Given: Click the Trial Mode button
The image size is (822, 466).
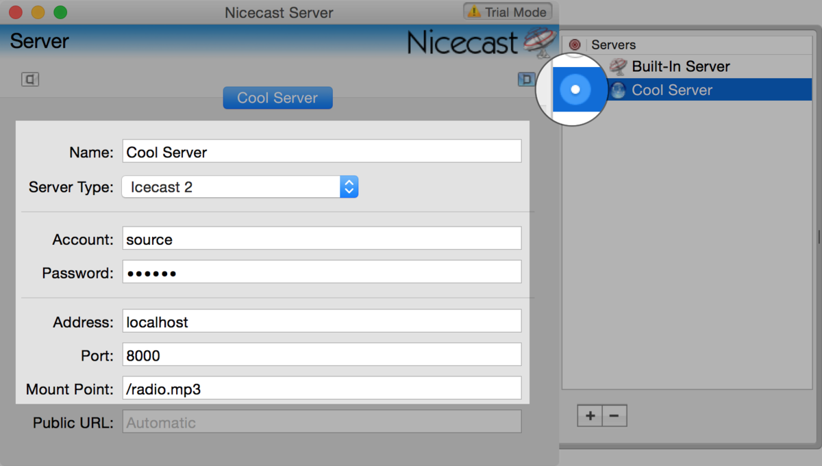Looking at the screenshot, I should (507, 12).
